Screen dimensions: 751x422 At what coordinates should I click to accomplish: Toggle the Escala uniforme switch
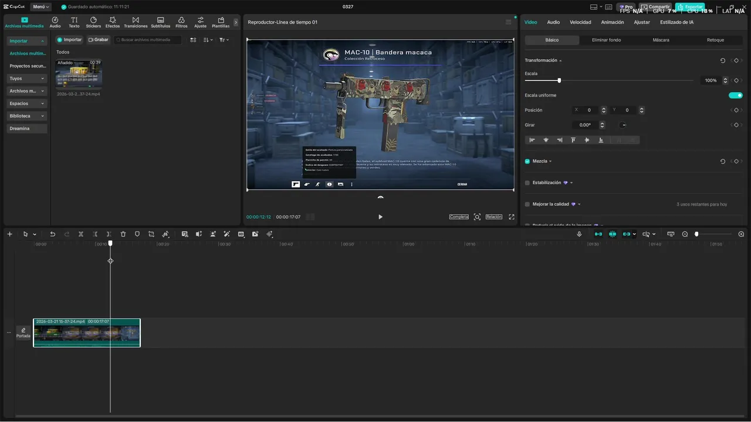735,95
